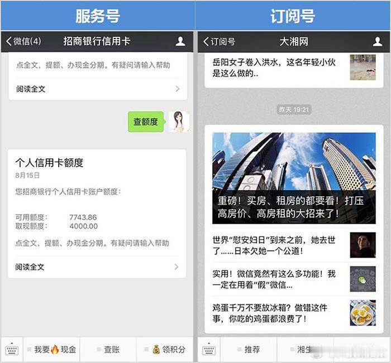Screen dimensions: 391x363
Task: Open the partially hidden 湘生 menu
Action: pyautogui.click(x=305, y=349)
